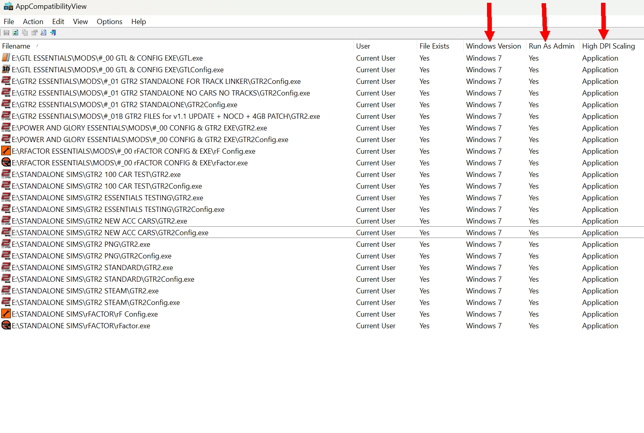Open the Help menu
644x433 pixels.
pos(139,22)
